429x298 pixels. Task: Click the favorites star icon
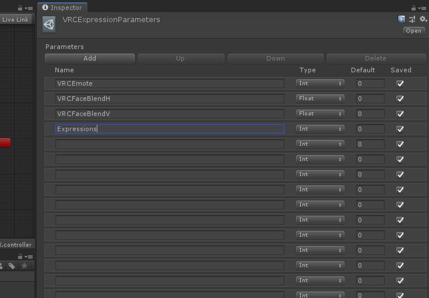coord(24,266)
